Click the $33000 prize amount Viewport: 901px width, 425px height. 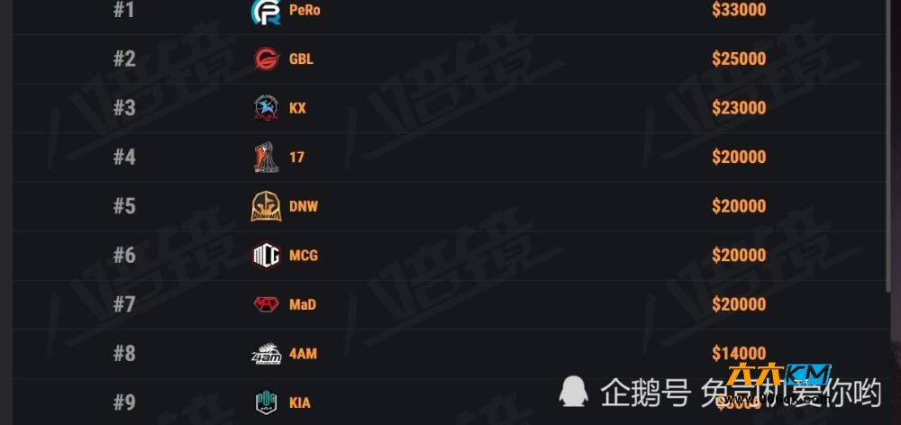point(739,10)
